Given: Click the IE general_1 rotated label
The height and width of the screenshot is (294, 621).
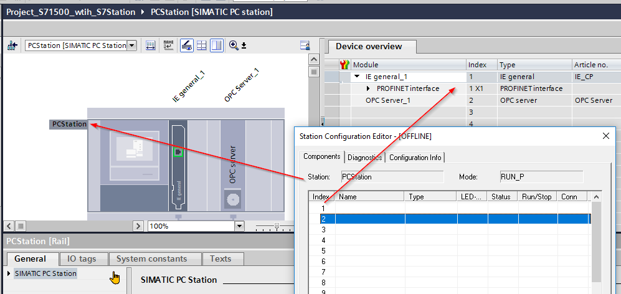Looking at the screenshot, I should click(189, 87).
